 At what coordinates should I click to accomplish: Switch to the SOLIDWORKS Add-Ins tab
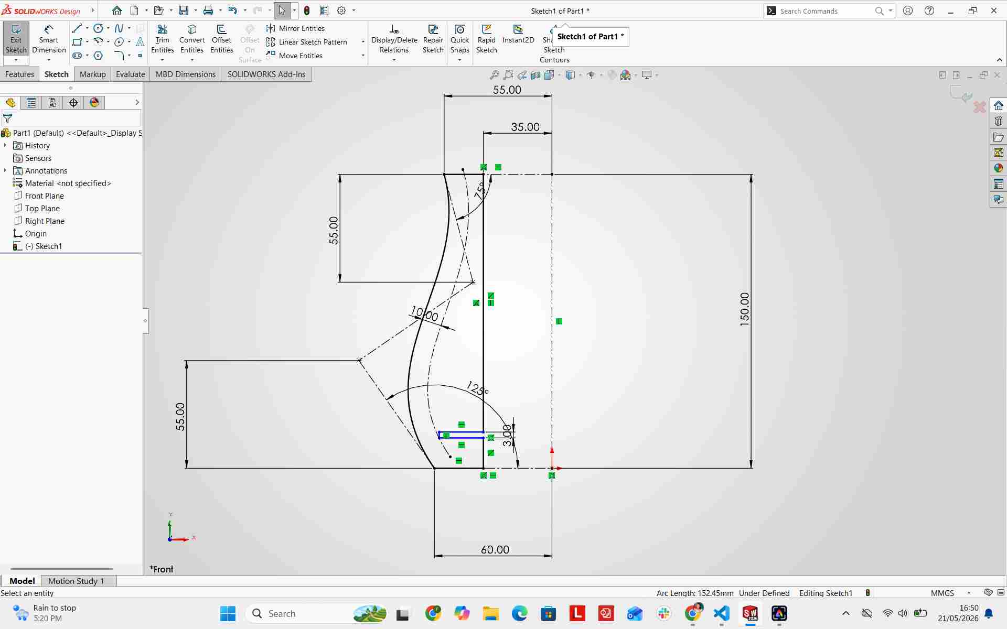(x=266, y=74)
